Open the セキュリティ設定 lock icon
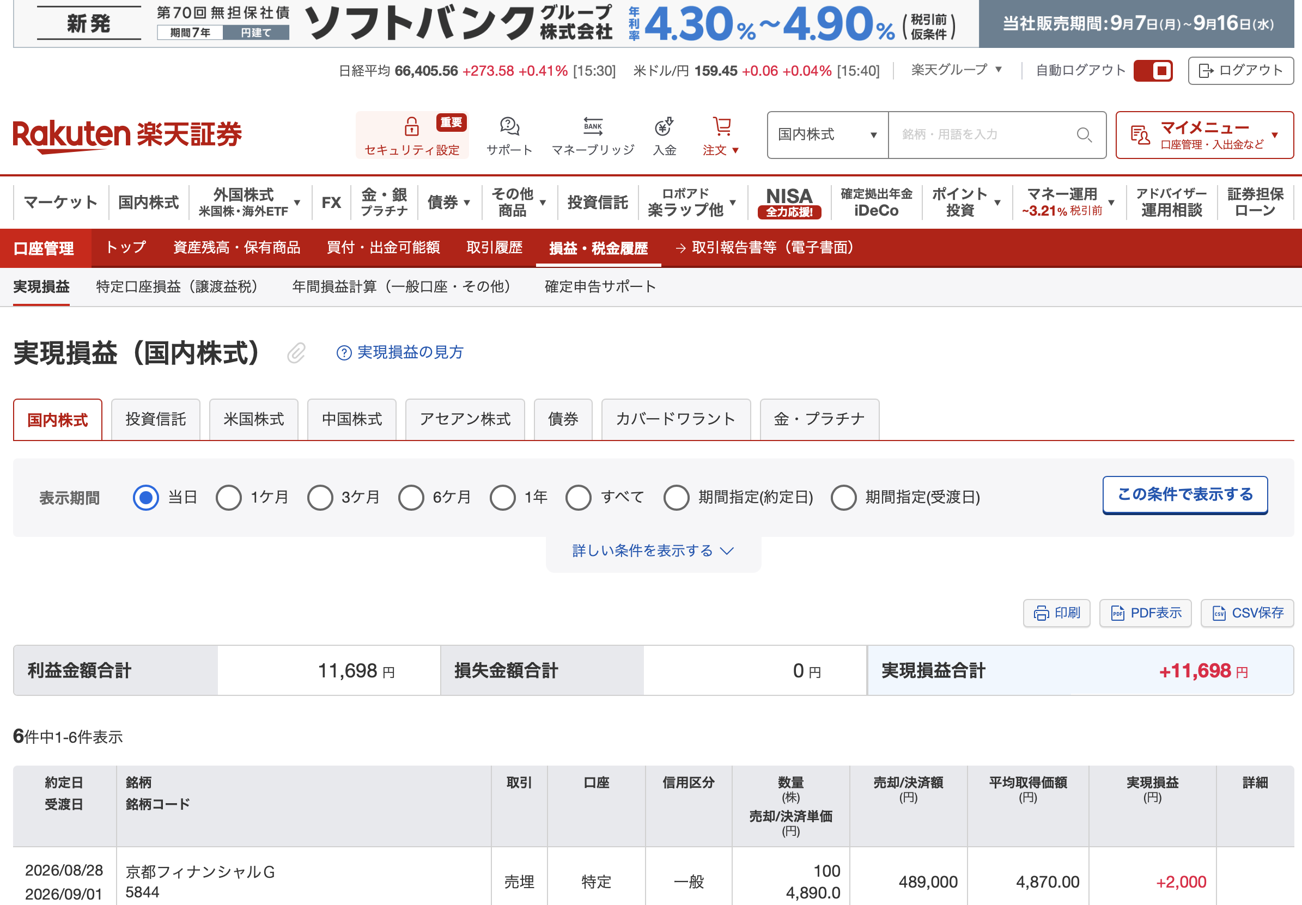1302x905 pixels. (x=412, y=126)
